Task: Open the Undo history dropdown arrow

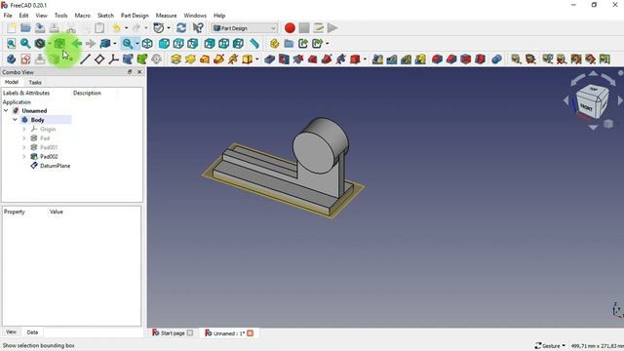Action: (x=126, y=28)
